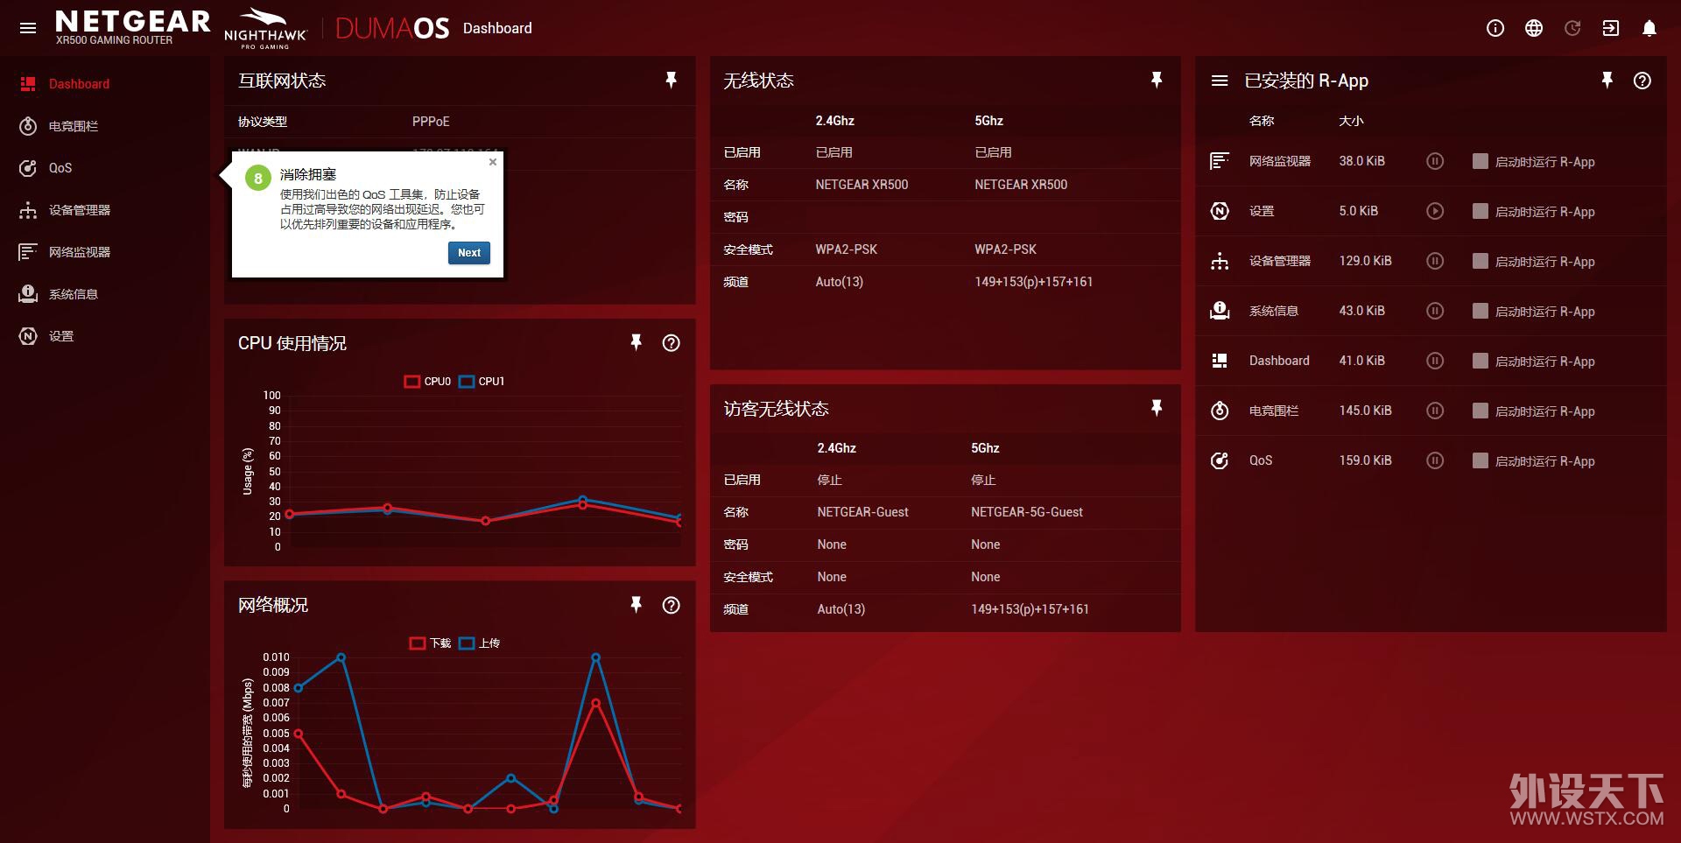
Task: Start the 设置 R-App play button
Action: (1435, 211)
